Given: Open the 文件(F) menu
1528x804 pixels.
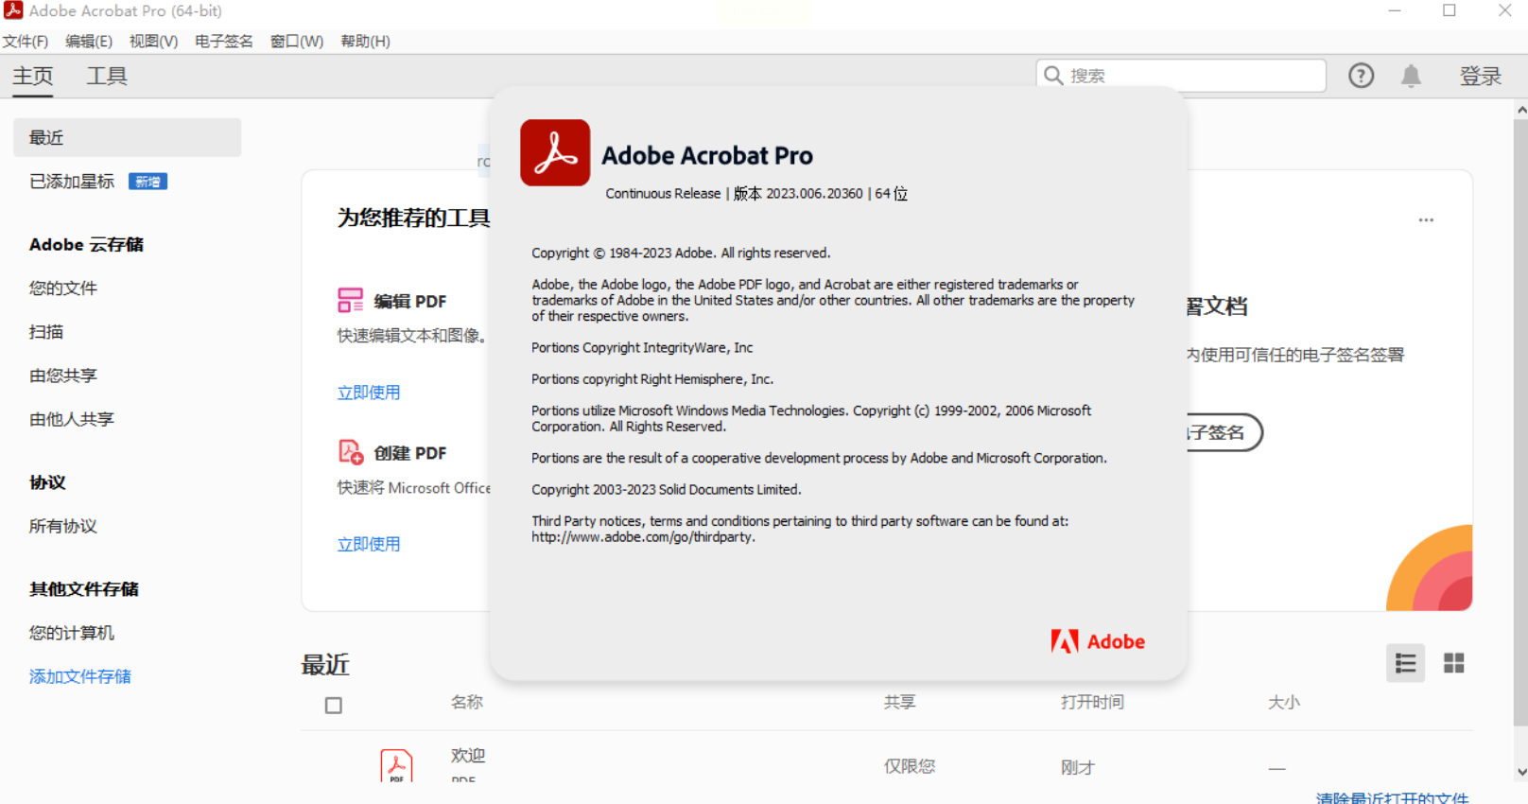Looking at the screenshot, I should (x=26, y=42).
